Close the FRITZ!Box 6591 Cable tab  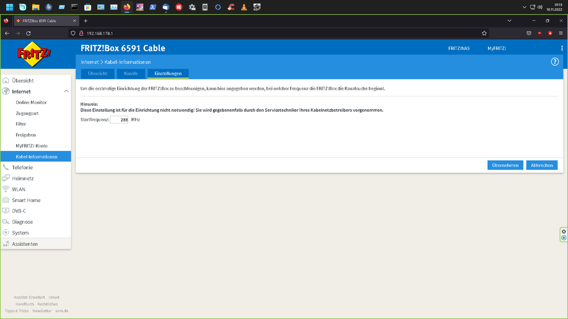click(x=74, y=21)
